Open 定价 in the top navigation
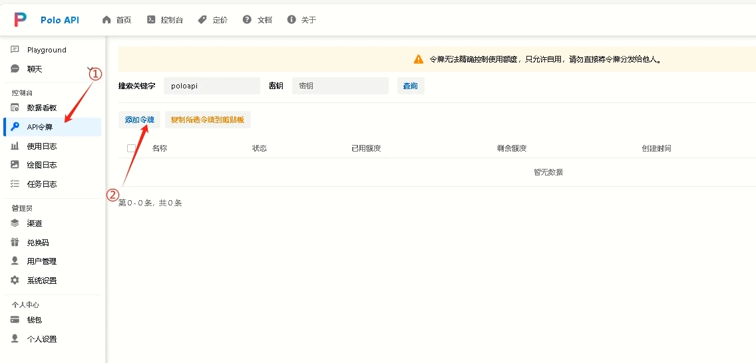This screenshot has width=756, height=363. (213, 20)
